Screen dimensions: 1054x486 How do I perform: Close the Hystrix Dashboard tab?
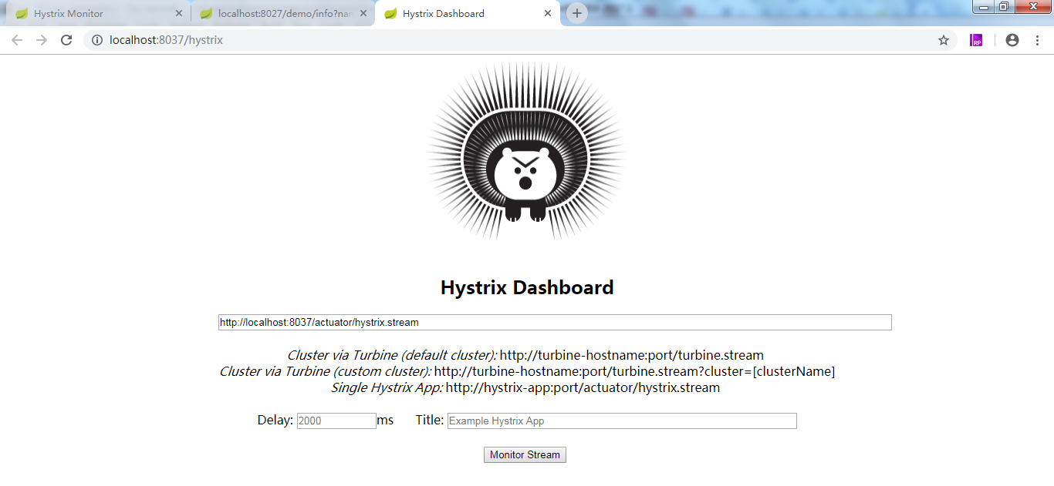coord(548,14)
